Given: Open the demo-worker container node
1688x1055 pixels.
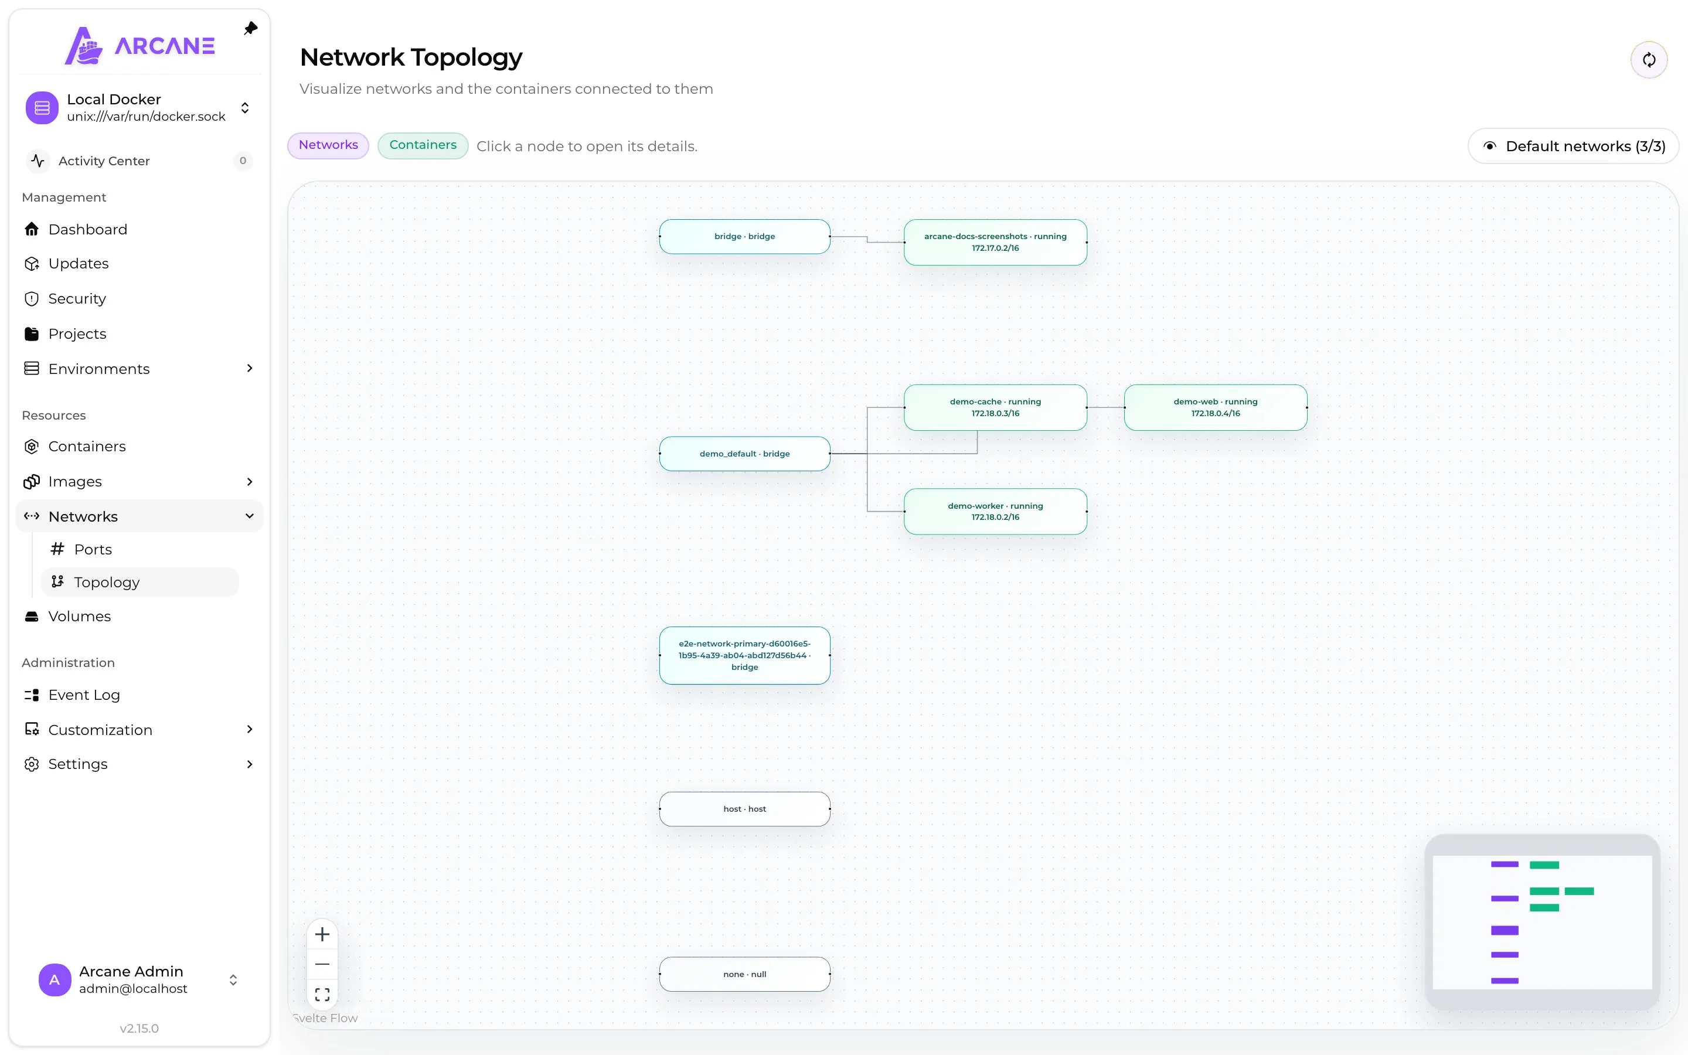Looking at the screenshot, I should pyautogui.click(x=995, y=512).
